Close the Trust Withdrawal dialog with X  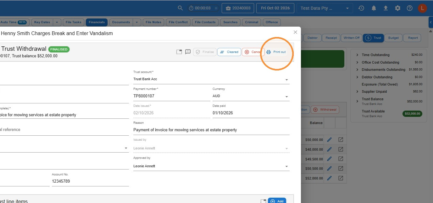pyautogui.click(x=295, y=32)
